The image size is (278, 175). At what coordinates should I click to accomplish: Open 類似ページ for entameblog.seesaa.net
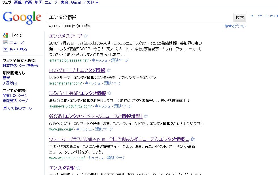click(x=120, y=60)
